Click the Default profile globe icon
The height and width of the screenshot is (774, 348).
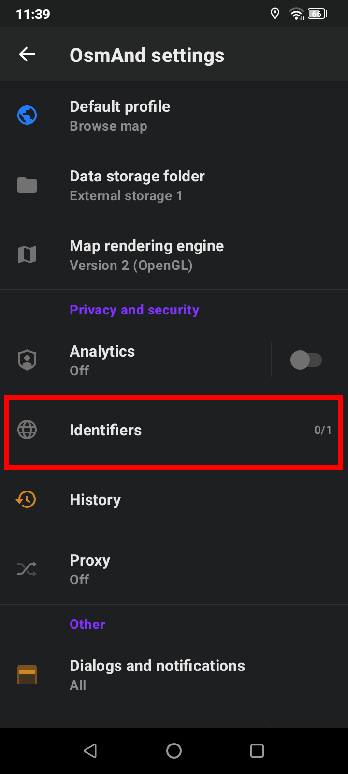(27, 116)
